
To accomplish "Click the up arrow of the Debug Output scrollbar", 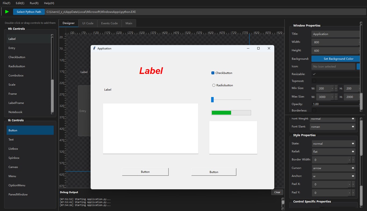I will 283,199.
